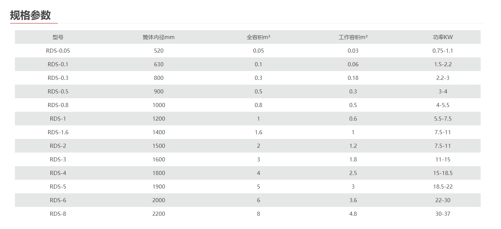
Task: Select the 1900 inner diameter value
Action: [x=159, y=187]
